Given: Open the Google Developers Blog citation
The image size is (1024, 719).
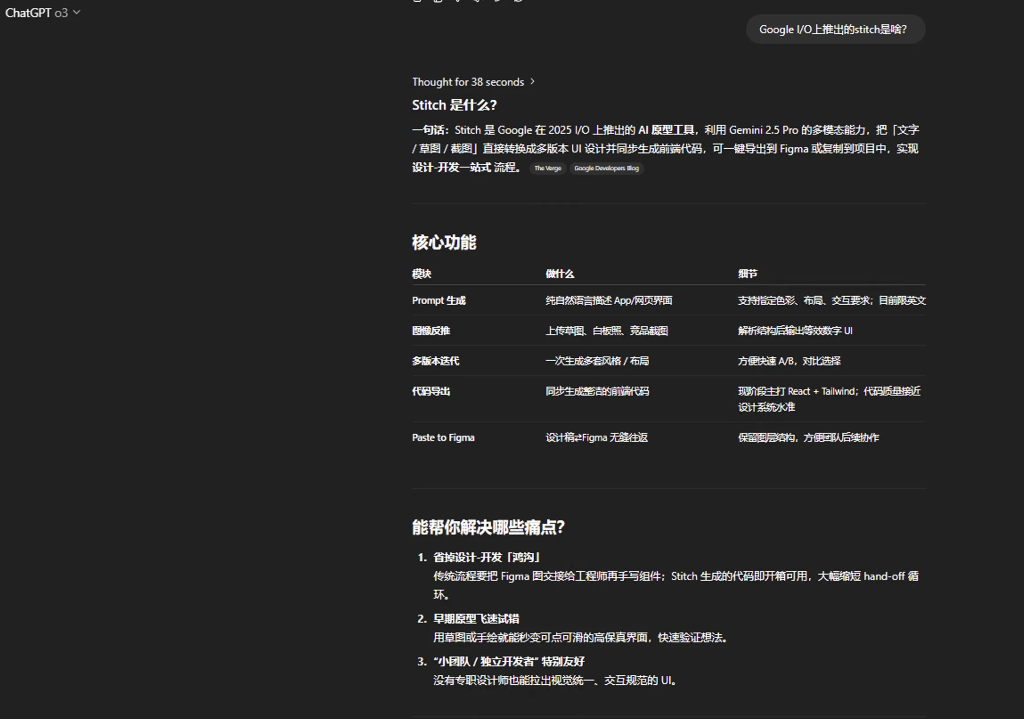Looking at the screenshot, I should coord(606,168).
